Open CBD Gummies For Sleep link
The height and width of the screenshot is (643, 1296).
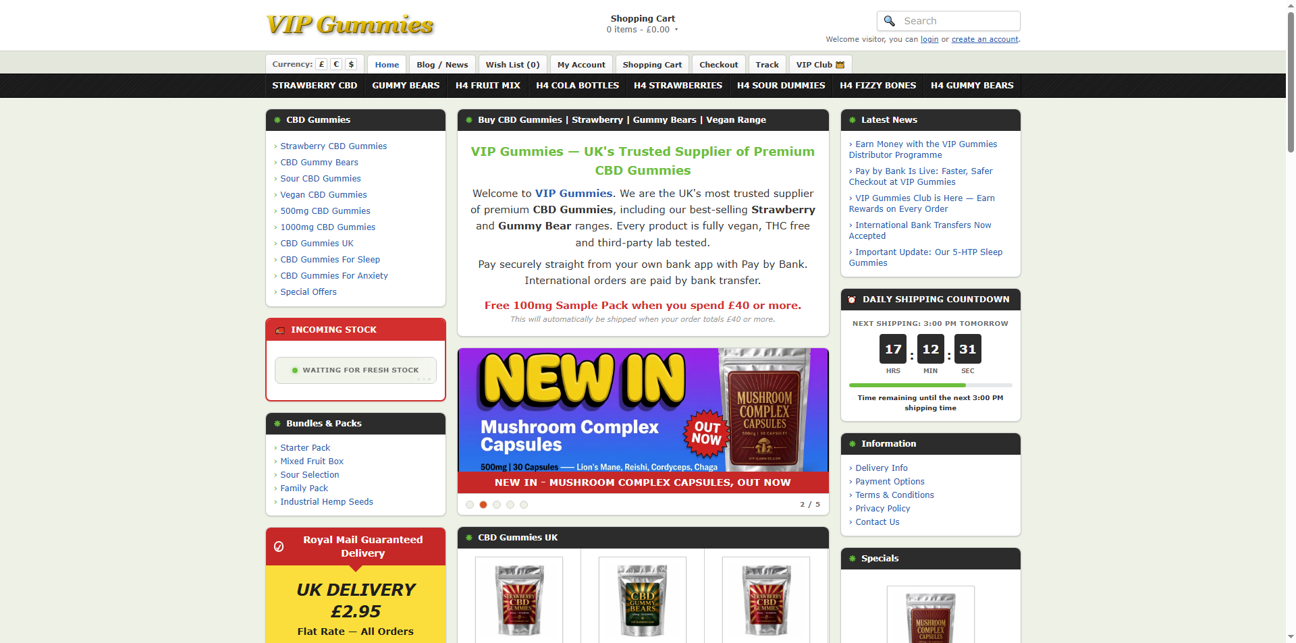coord(330,260)
